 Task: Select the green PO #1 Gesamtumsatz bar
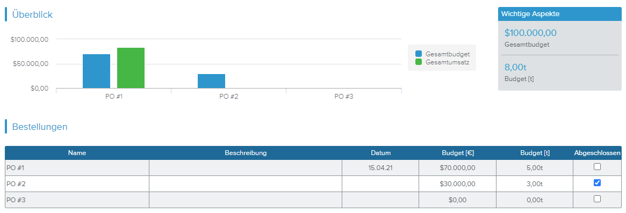[131, 68]
